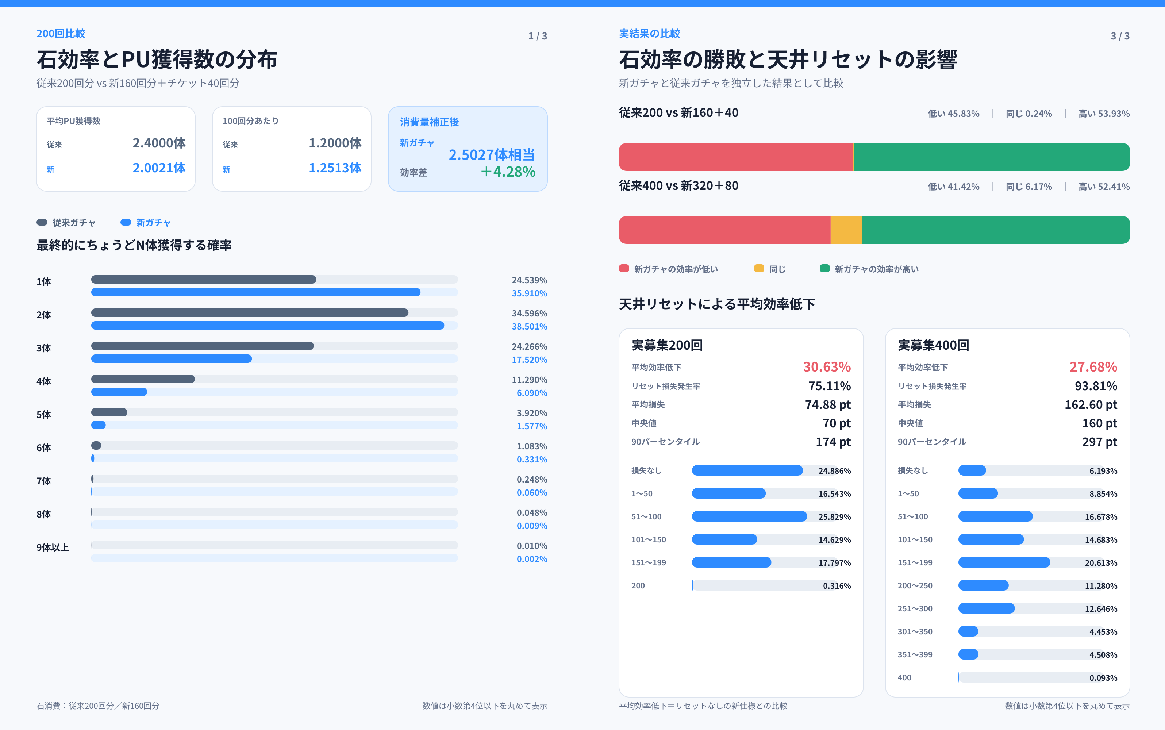Select the heading 石効率の勝敗と天井リセットの影響

tap(788, 59)
